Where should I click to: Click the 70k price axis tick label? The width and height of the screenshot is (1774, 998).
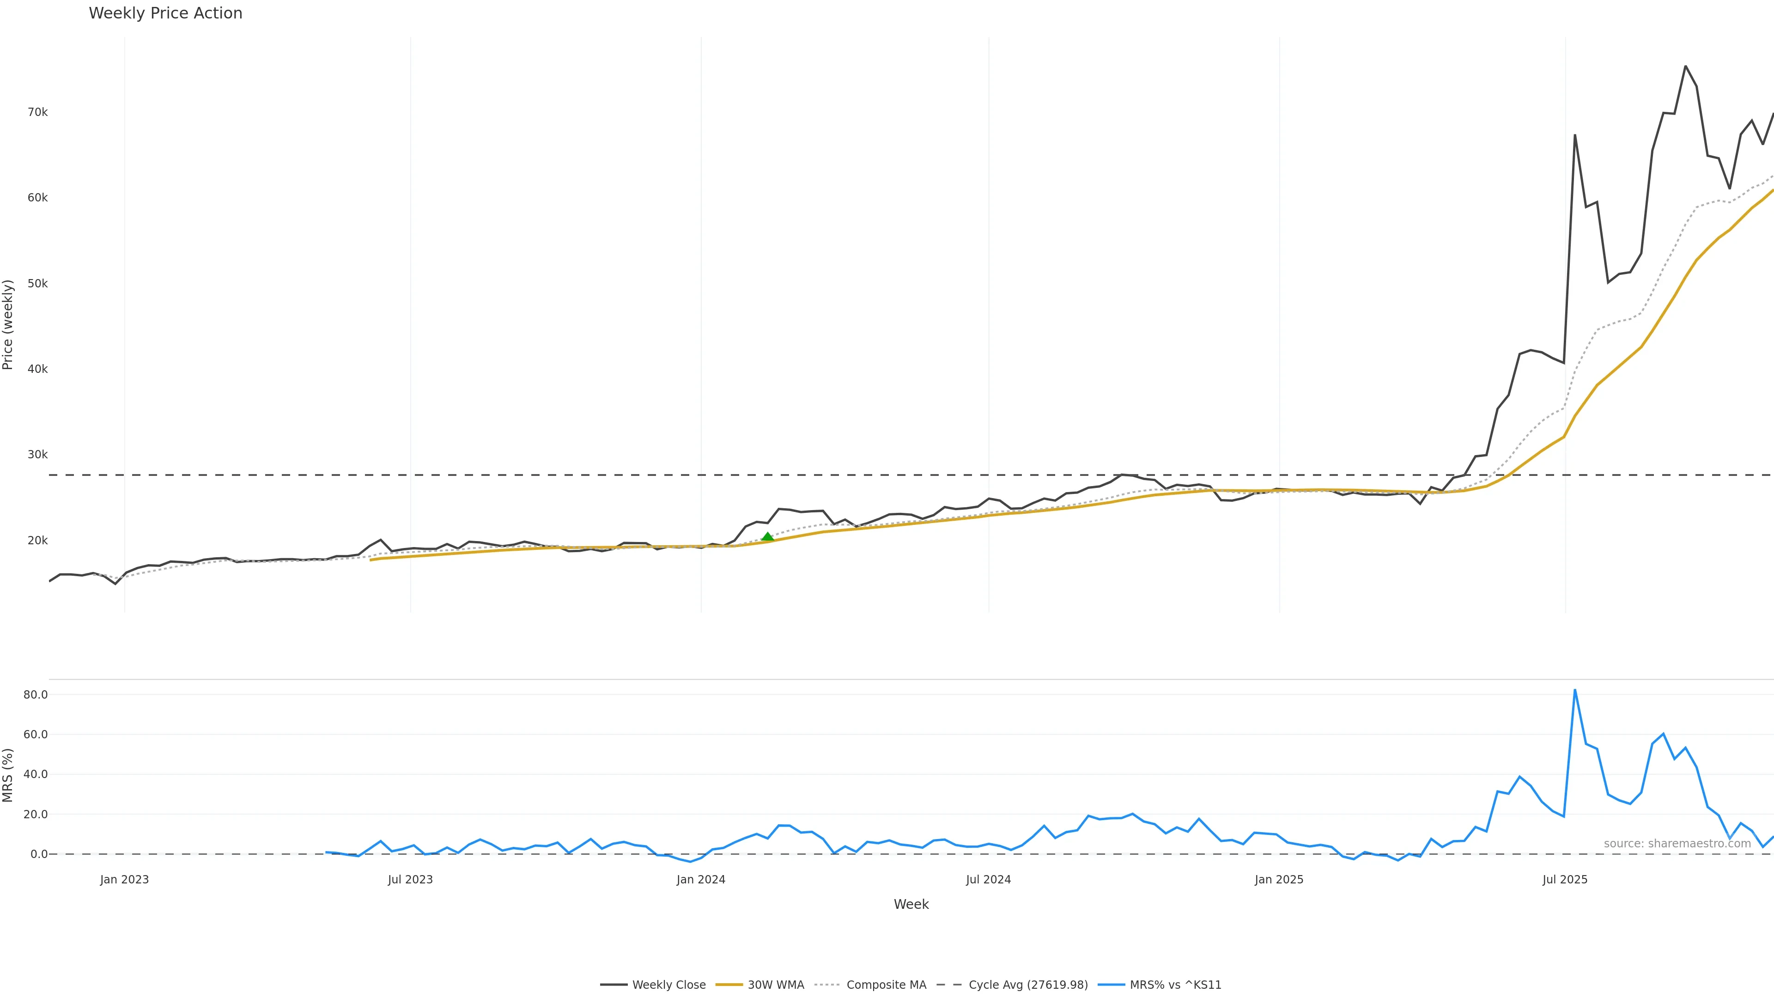[x=37, y=112]
